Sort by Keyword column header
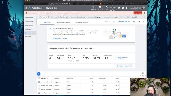 click(45, 78)
